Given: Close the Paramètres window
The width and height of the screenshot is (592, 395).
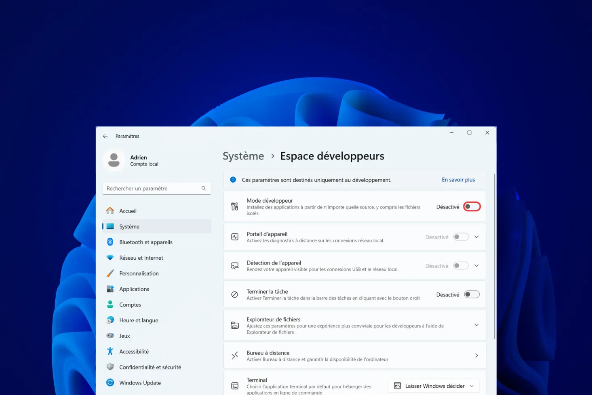Looking at the screenshot, I should click(x=487, y=132).
